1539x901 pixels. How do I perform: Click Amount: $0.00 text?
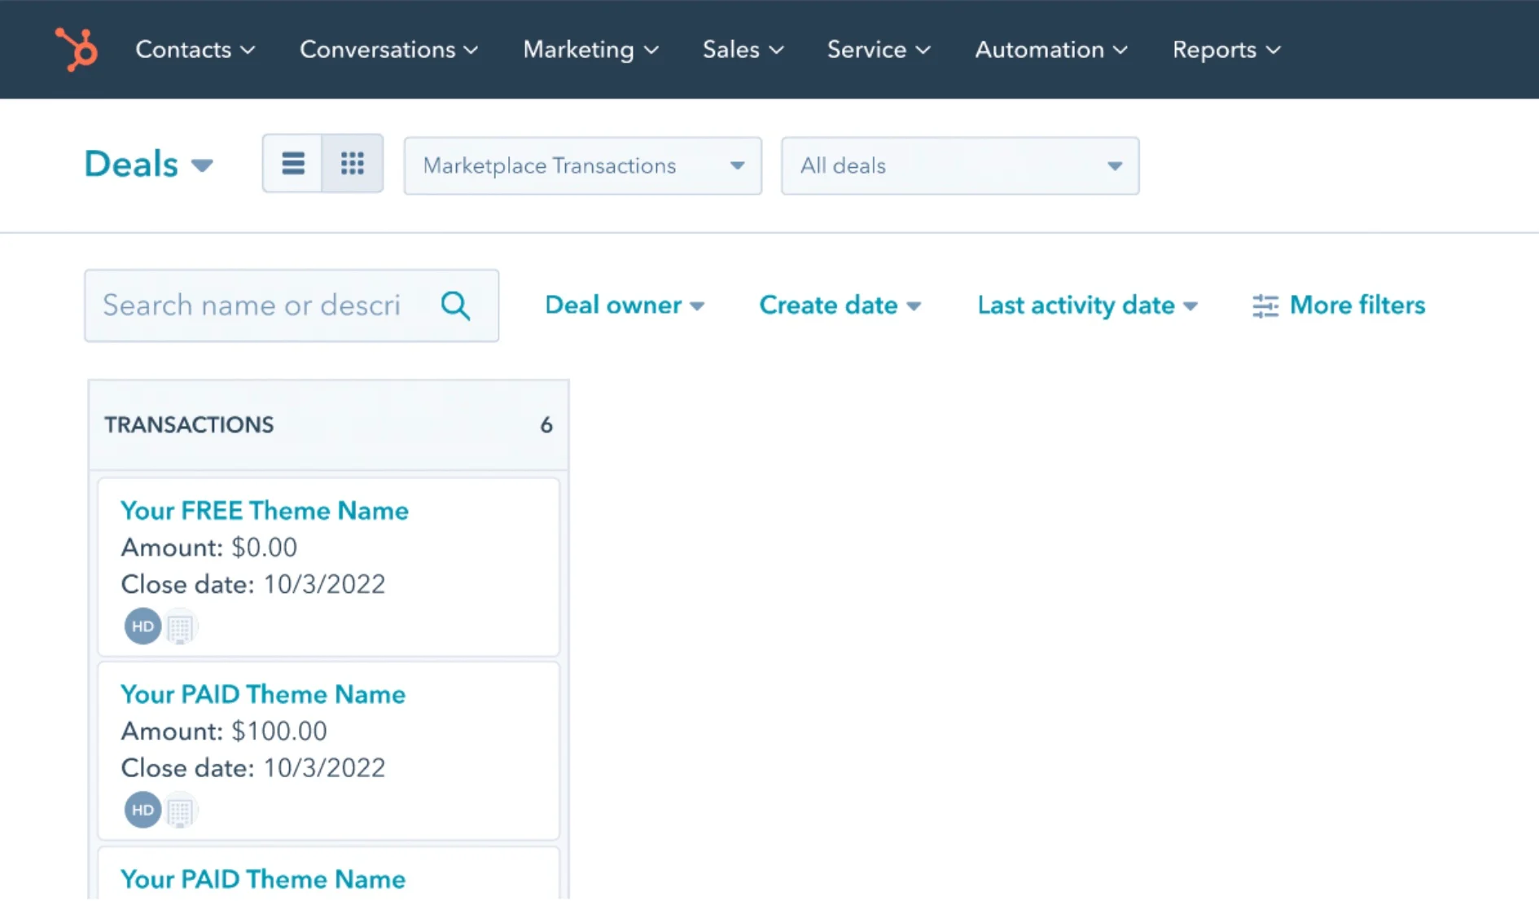click(209, 547)
